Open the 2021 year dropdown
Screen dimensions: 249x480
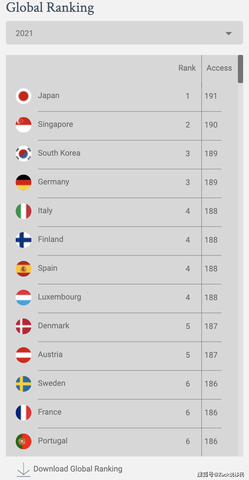(x=124, y=33)
